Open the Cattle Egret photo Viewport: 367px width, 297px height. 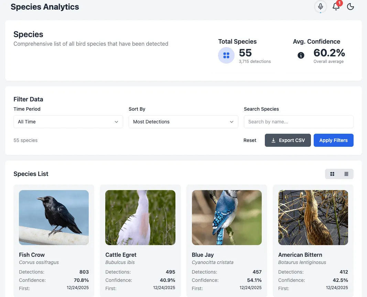(140, 217)
